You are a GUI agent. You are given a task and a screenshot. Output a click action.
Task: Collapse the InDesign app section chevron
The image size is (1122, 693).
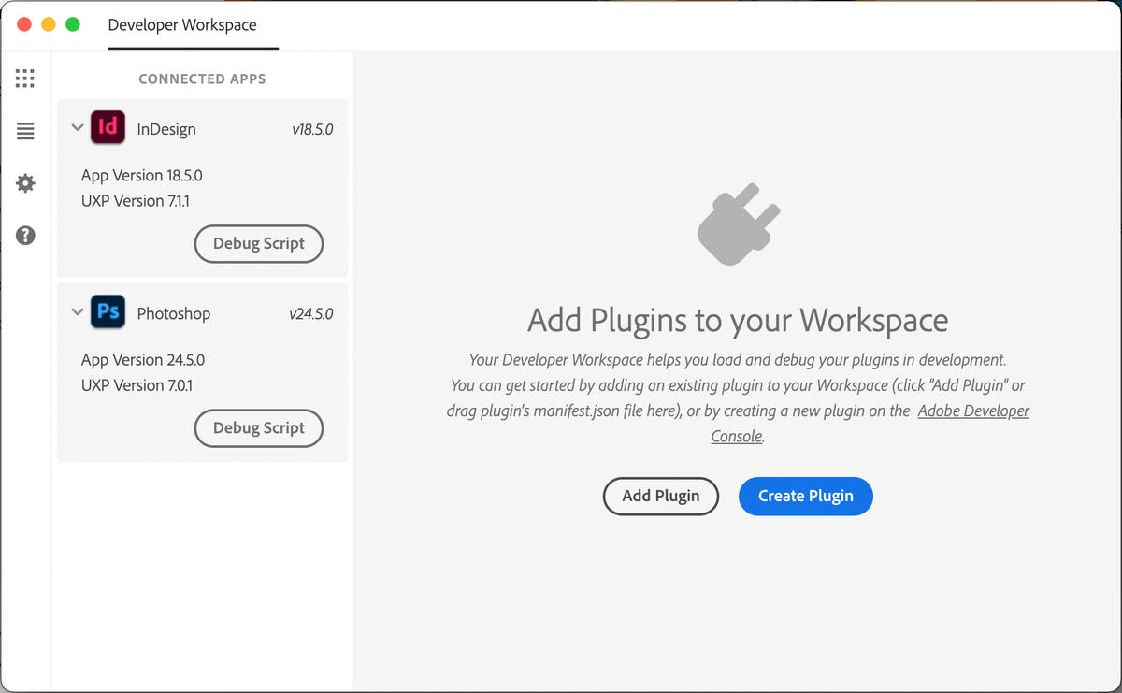click(78, 128)
